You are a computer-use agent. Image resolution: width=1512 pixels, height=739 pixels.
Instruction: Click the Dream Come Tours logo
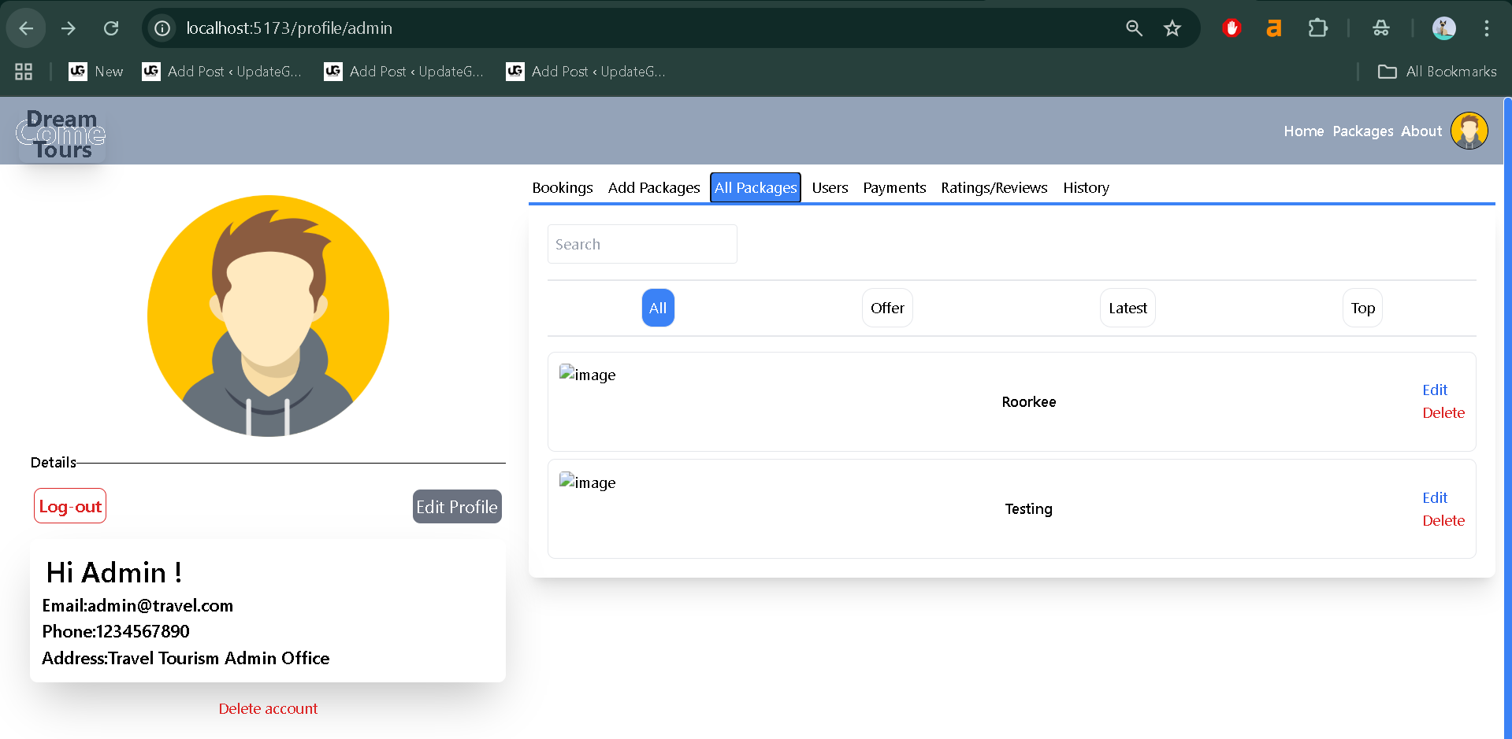(x=61, y=135)
